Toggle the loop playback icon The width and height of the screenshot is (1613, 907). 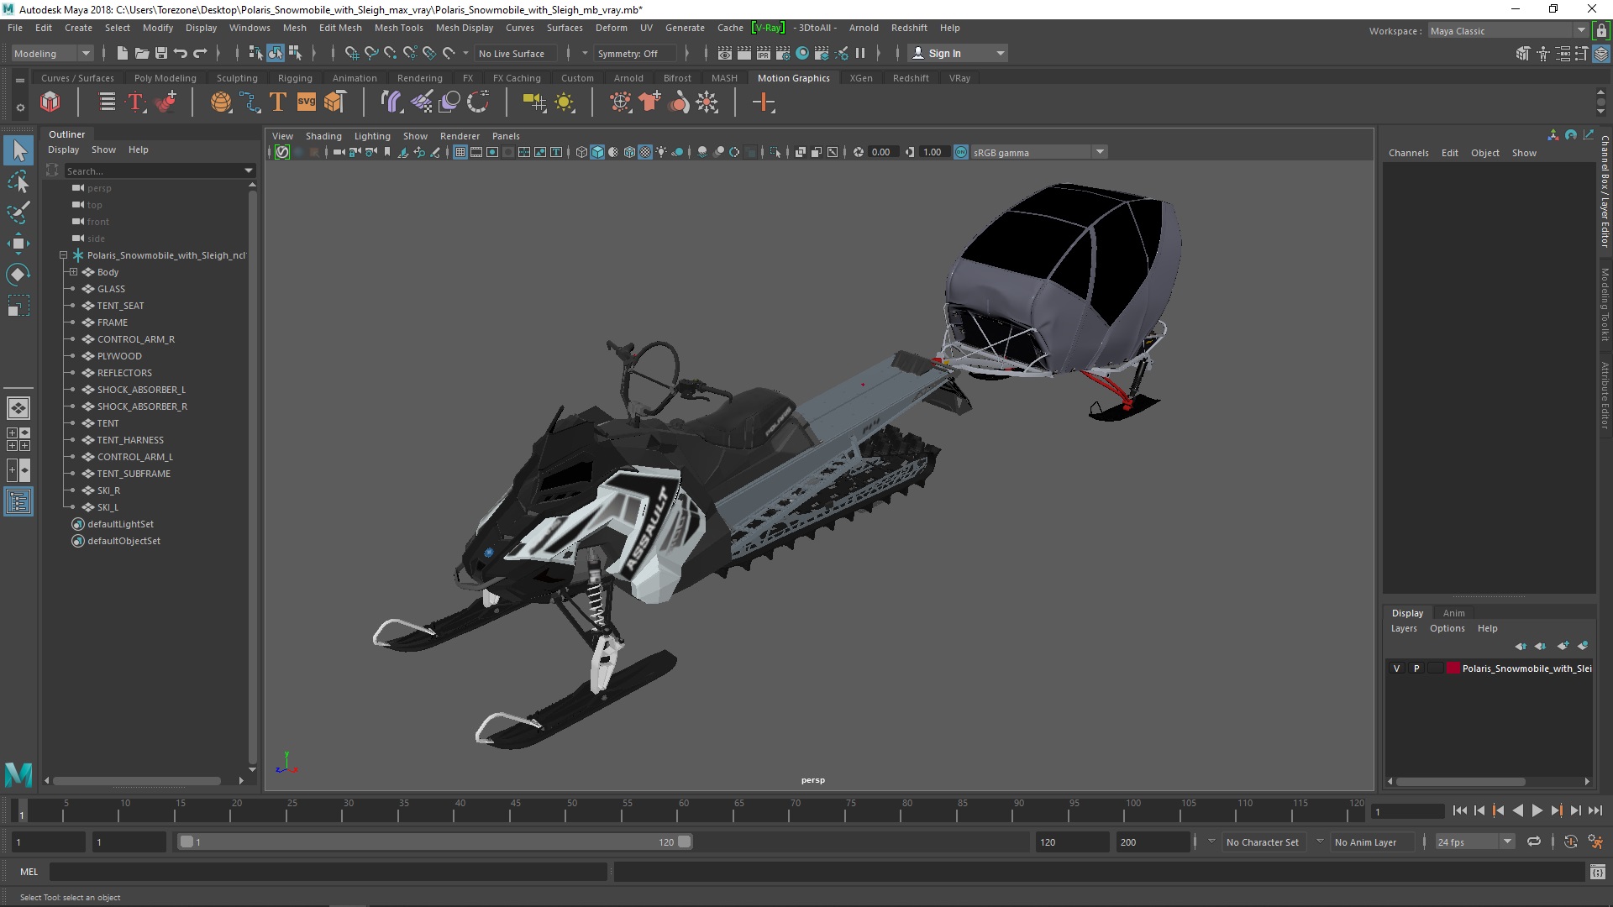pyautogui.click(x=1534, y=841)
